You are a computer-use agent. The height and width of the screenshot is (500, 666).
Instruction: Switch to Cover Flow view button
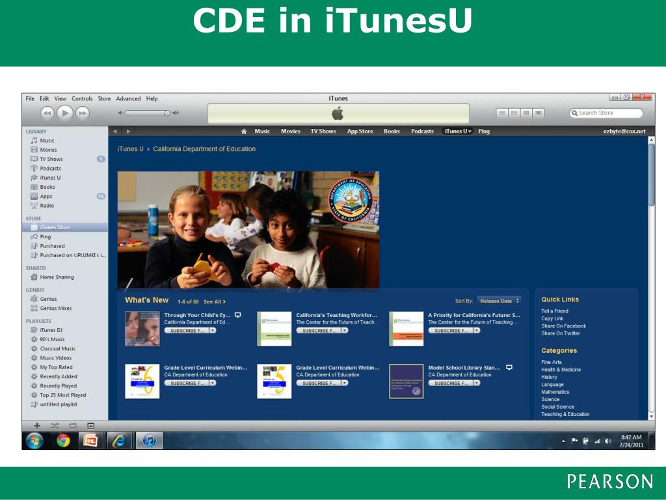[x=538, y=113]
